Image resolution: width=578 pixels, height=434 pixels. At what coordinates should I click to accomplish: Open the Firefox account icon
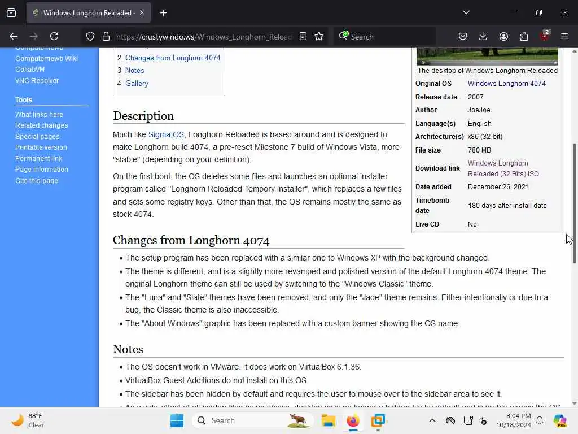pos(503,36)
